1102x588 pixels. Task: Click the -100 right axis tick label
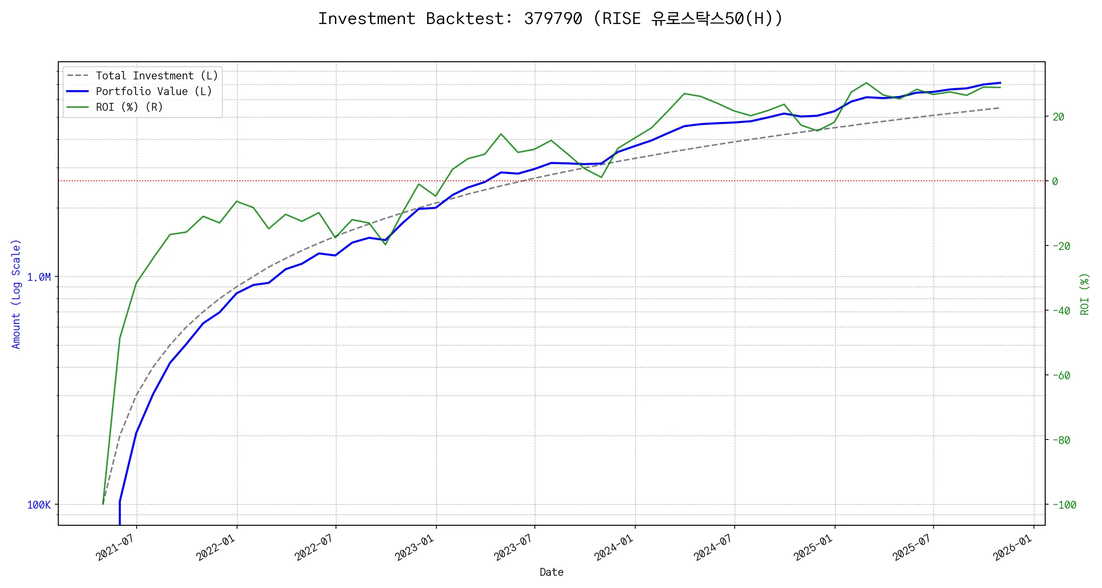(x=1064, y=505)
